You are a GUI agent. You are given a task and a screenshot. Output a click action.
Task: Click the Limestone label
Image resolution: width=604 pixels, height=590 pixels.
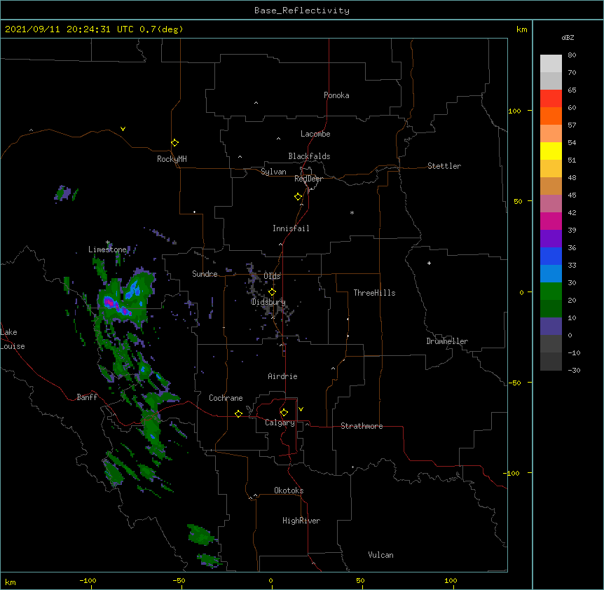point(107,249)
